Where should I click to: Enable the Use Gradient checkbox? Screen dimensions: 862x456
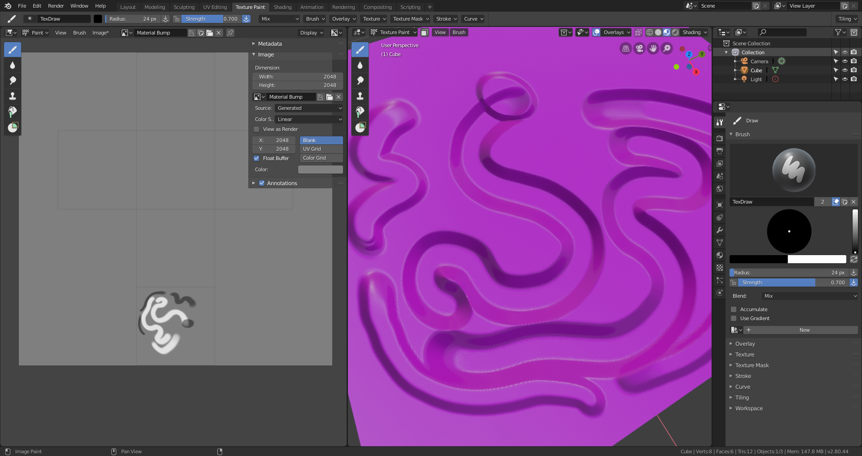[734, 318]
